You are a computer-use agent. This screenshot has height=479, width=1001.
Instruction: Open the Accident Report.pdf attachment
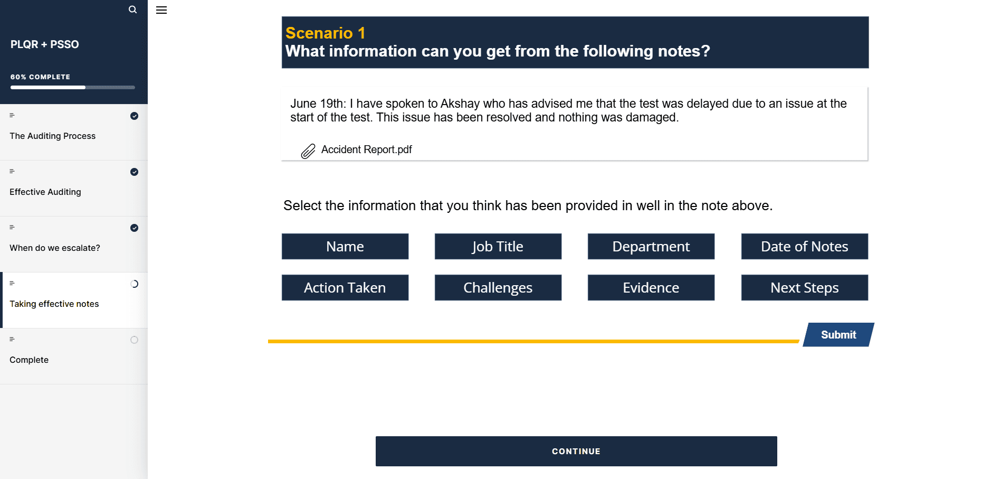366,149
